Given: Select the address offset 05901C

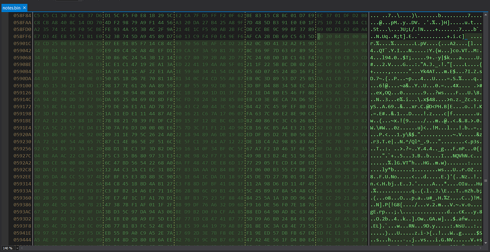Looking at the screenshot, I should pyautogui.click(x=22, y=43).
